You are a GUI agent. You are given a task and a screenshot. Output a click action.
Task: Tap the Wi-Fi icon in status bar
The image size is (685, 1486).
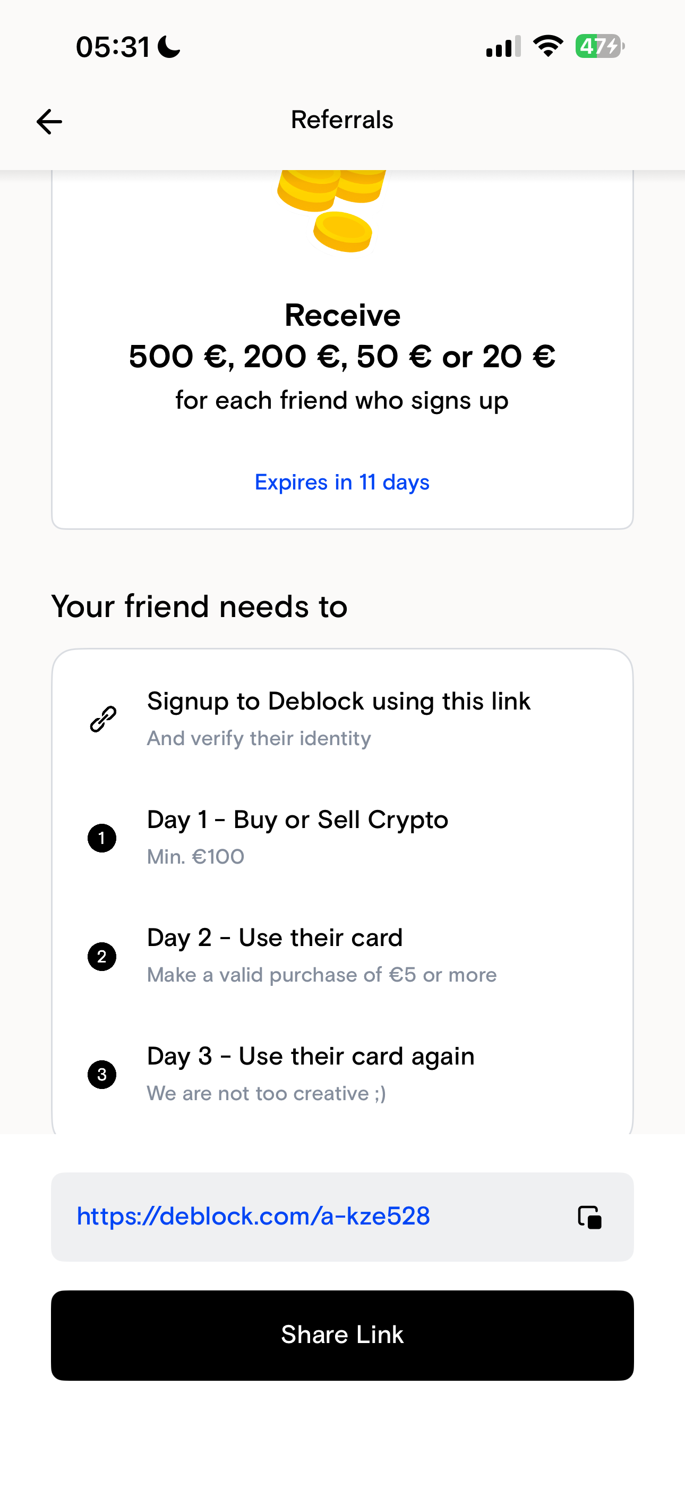coord(548,46)
